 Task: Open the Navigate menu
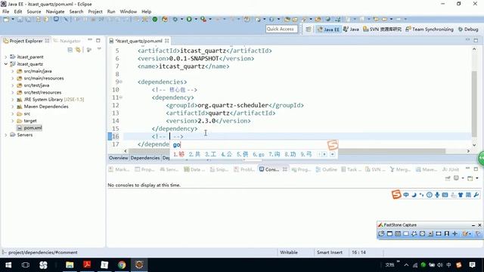tap(55, 11)
